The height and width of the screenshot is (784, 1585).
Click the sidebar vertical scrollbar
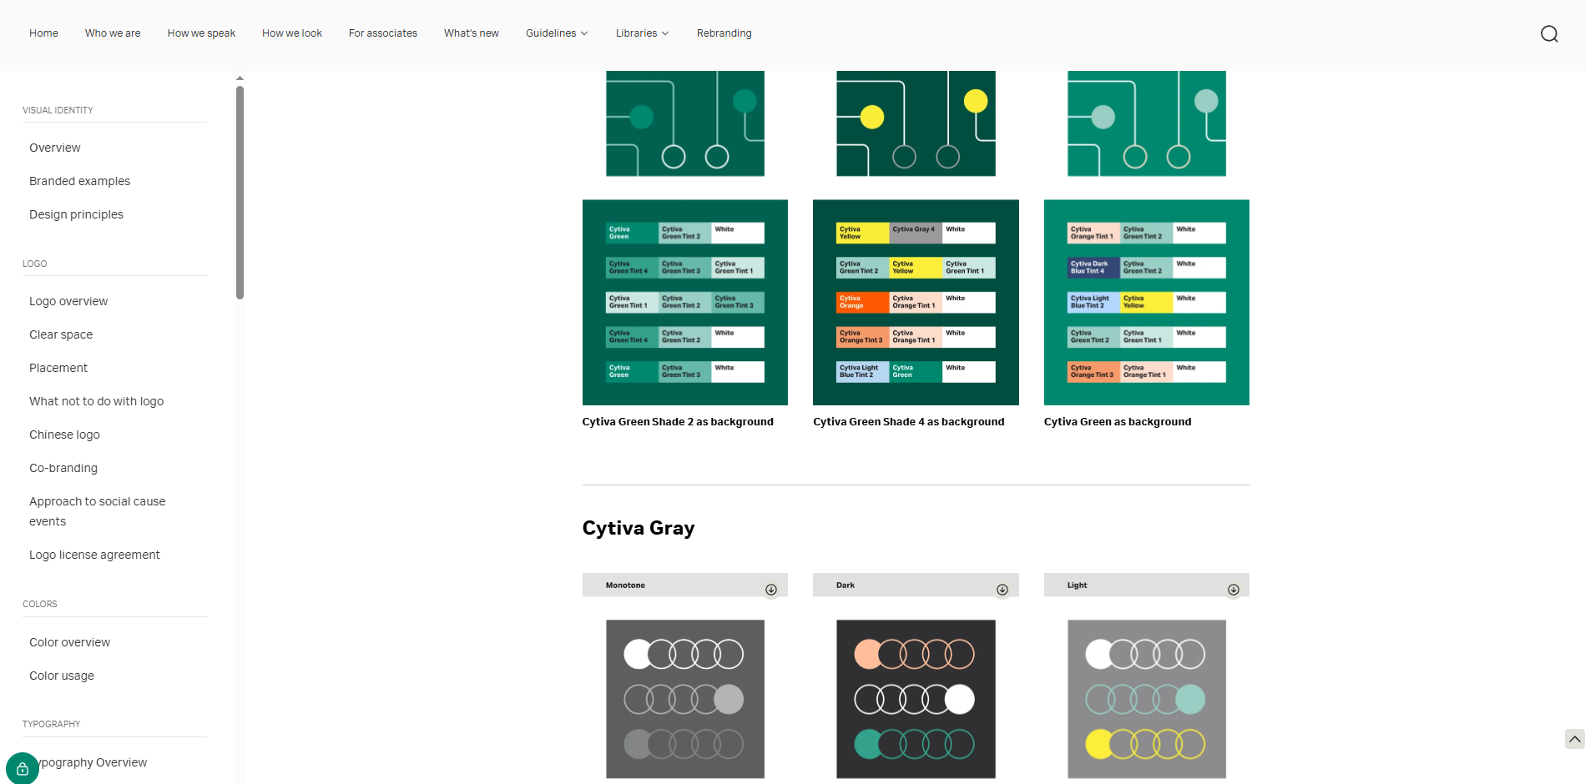pyautogui.click(x=240, y=192)
